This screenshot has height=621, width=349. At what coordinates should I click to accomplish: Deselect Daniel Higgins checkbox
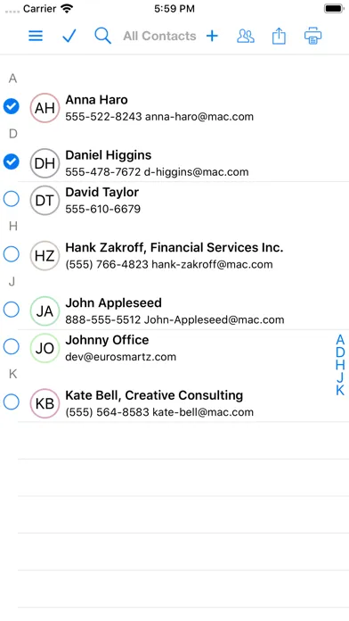pyautogui.click(x=11, y=161)
